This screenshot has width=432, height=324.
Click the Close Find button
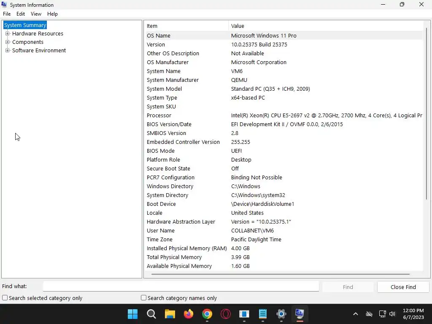(403, 287)
